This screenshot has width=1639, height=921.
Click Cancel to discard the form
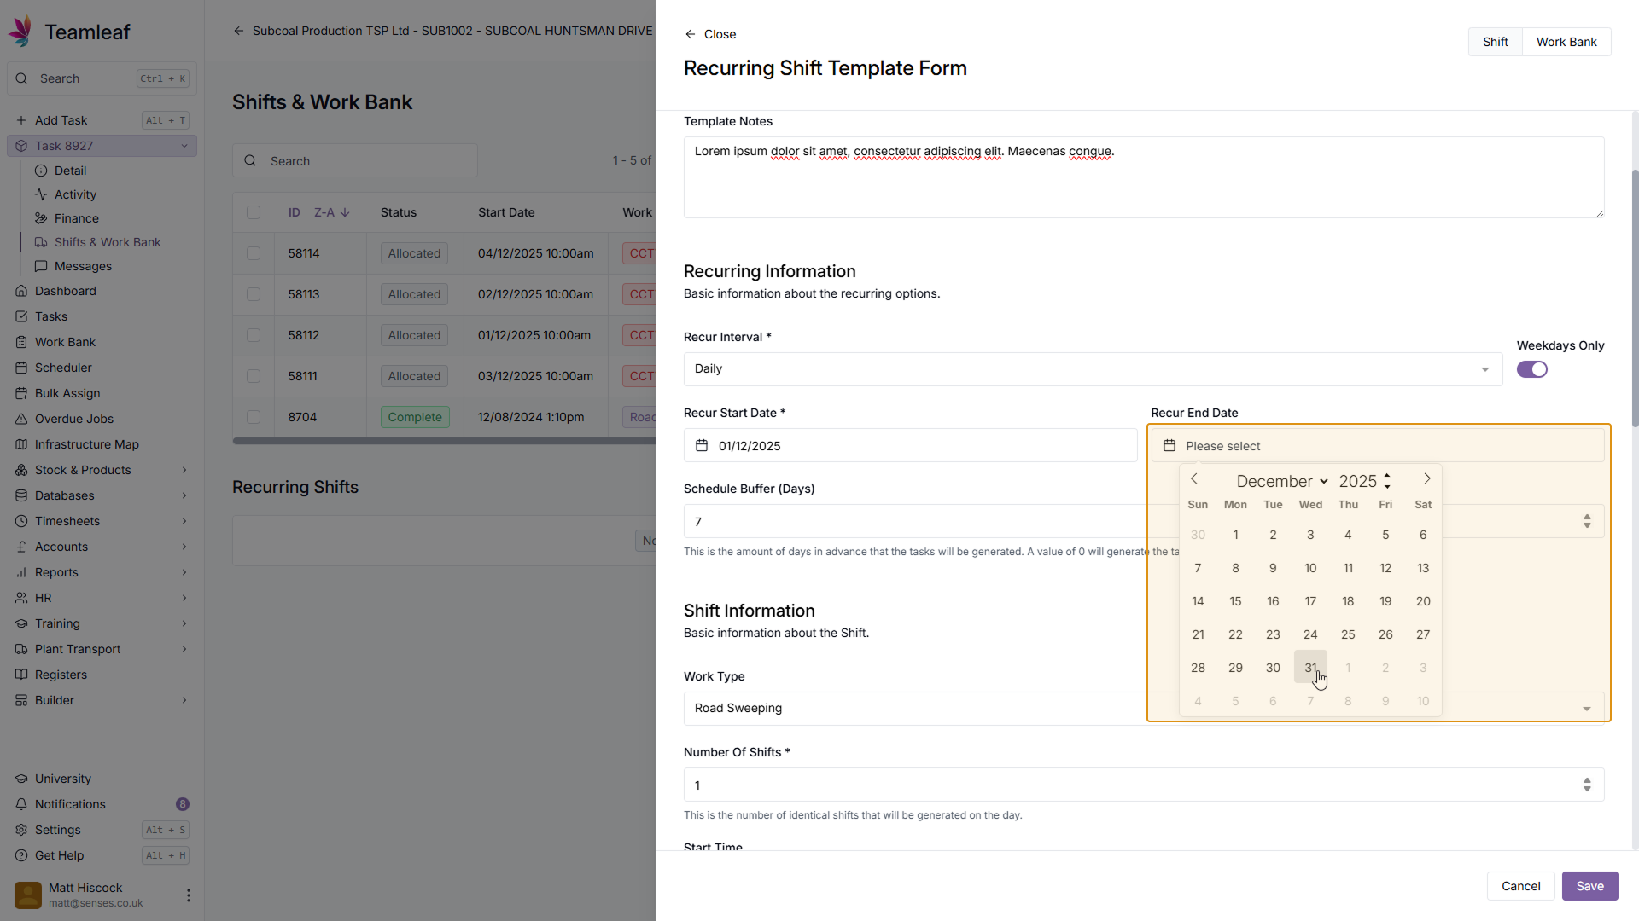point(1520,886)
